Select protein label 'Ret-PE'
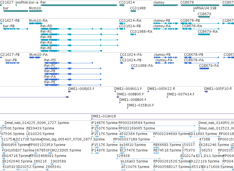Viewport: 234px width, 171px height. [50, 82]
